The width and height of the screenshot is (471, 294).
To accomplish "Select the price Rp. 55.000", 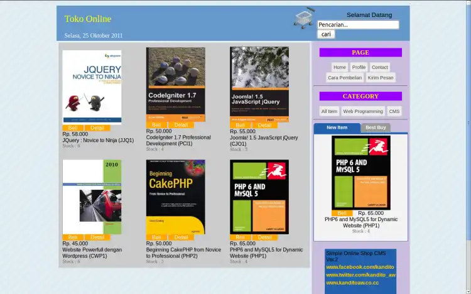I will pos(242,131).
